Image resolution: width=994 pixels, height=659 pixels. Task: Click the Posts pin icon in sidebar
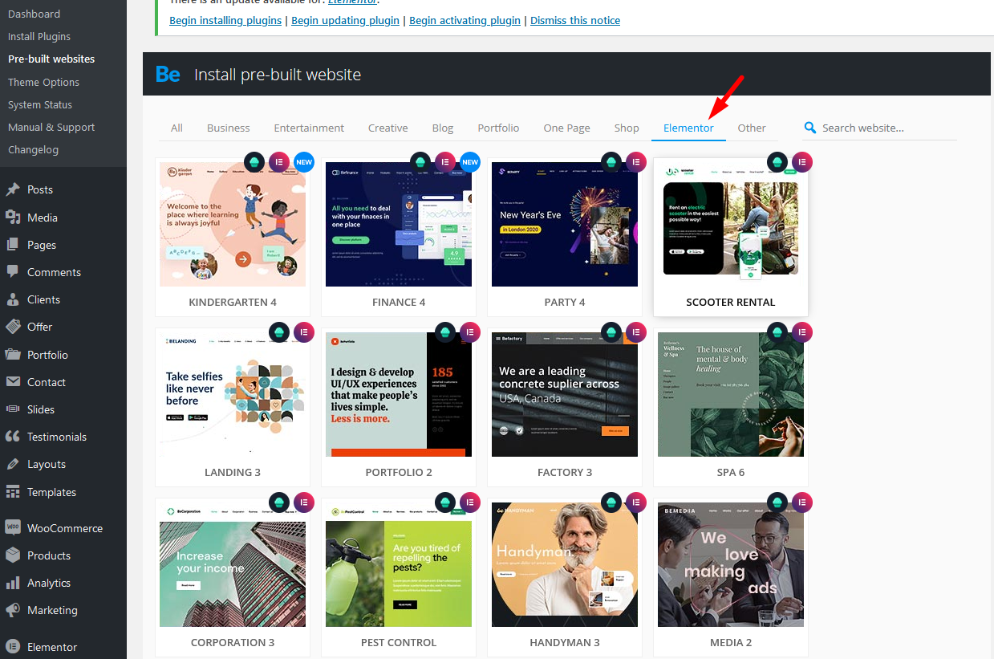click(x=13, y=190)
